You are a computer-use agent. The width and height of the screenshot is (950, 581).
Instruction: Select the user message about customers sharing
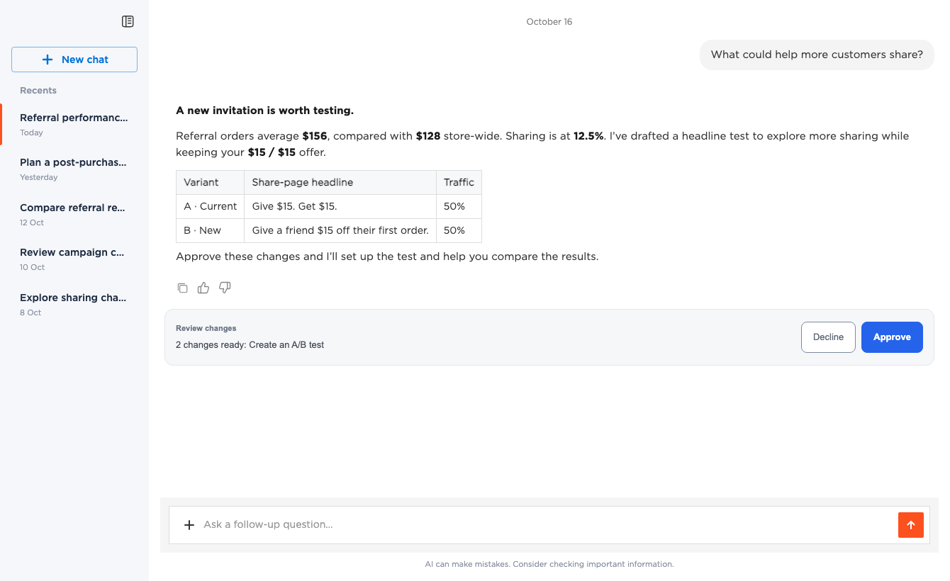pyautogui.click(x=817, y=55)
